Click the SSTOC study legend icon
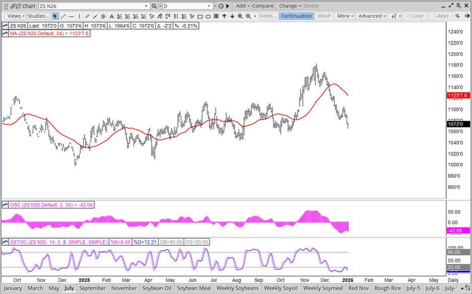472x294 pixels. click(x=5, y=242)
